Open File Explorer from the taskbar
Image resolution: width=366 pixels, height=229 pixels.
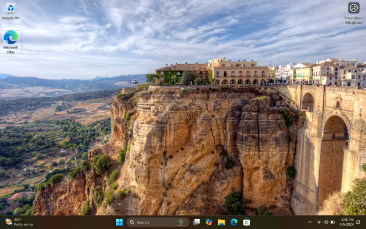221,222
